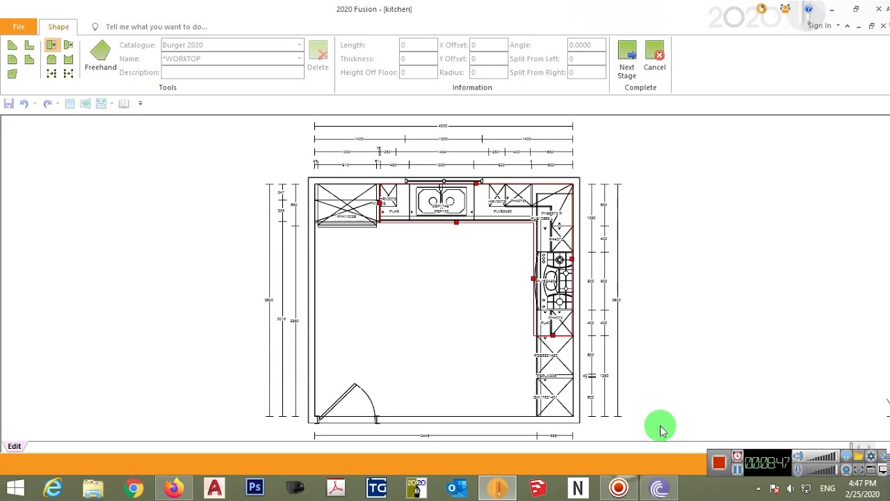Click the ENG language indicator

827,488
